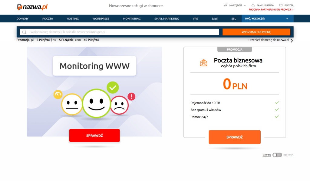The height and width of the screenshot is (181, 310).
Task: Toggle the Netto/Brutto price switch
Action: pos(277,155)
